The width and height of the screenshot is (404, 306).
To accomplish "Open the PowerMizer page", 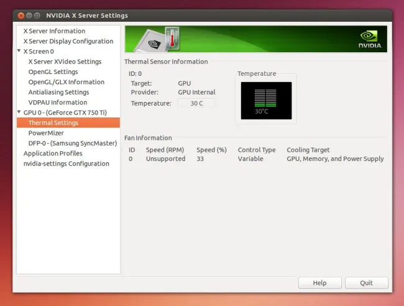I will (46, 133).
